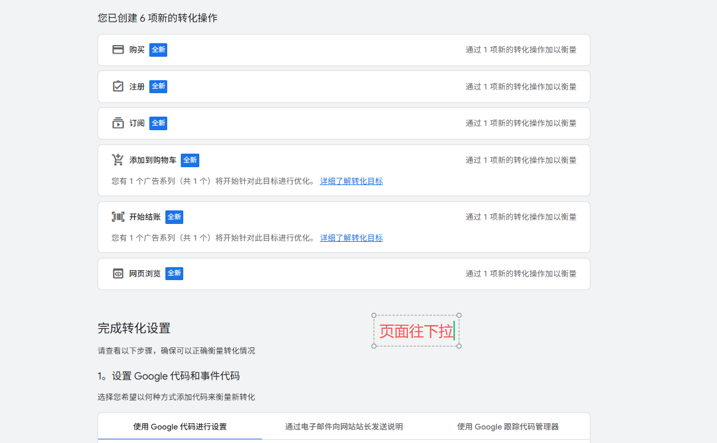Click the shopping cart icon for 添加到购物车
Screen dimensions: 717x443
tap(118, 160)
